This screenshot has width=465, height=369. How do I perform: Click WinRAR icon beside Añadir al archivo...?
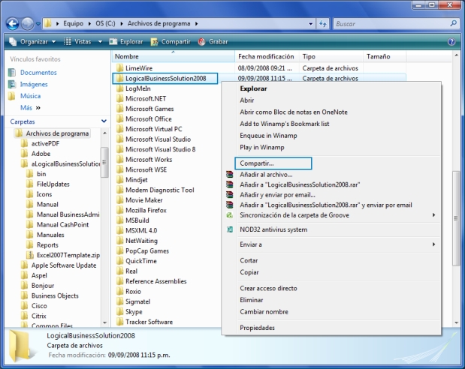[x=230, y=175]
